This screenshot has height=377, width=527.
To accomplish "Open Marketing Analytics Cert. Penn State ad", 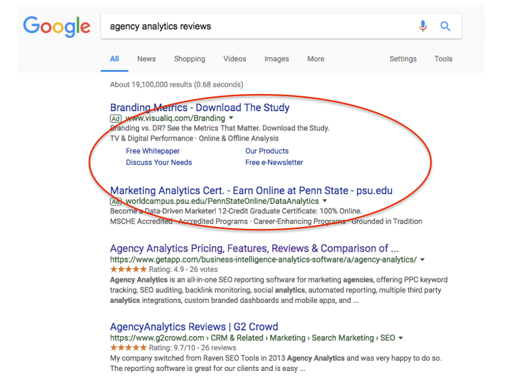I will 251,191.
